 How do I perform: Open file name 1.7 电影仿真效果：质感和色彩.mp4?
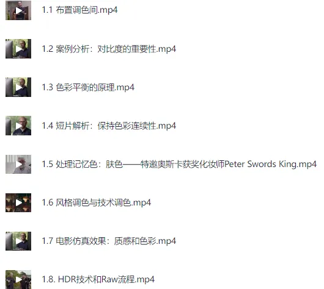tap(109, 241)
